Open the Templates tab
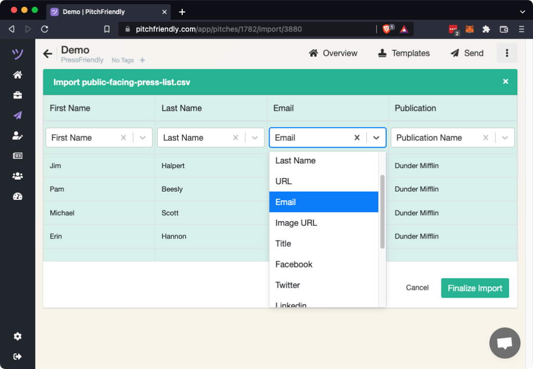Screen dimensions: 533x369 pyautogui.click(x=404, y=53)
